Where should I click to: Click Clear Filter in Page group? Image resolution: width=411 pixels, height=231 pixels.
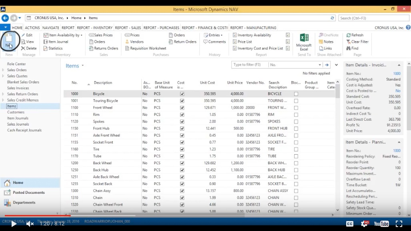(x=357, y=42)
